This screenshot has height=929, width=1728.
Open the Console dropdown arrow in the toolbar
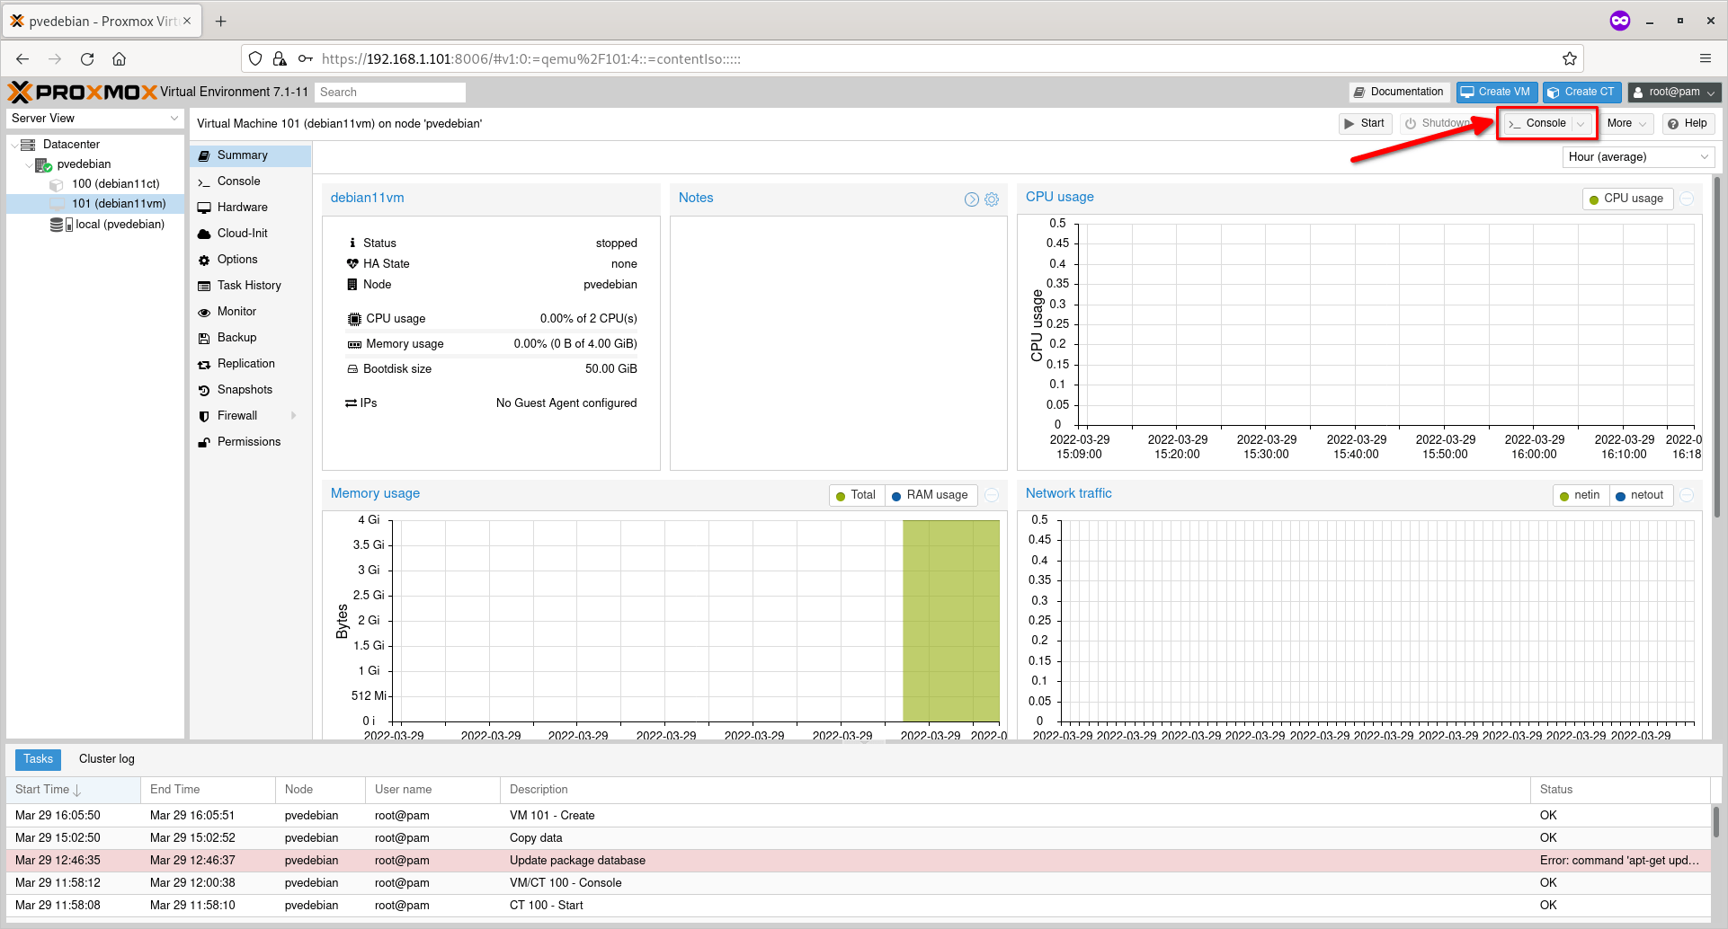(1581, 124)
